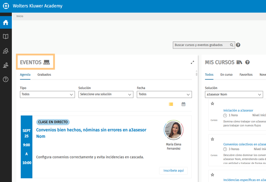Click the Wolters Kluwer logo icon
266x182 pixels.
tap(6, 6)
